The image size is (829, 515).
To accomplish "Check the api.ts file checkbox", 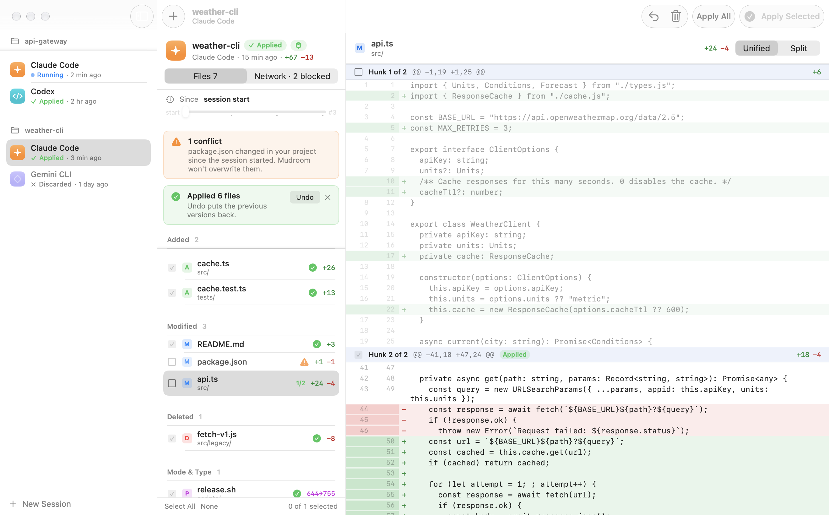I will click(x=172, y=383).
